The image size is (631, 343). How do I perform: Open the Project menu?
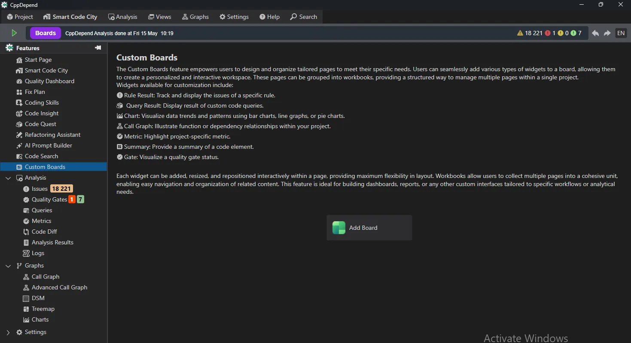[20, 17]
